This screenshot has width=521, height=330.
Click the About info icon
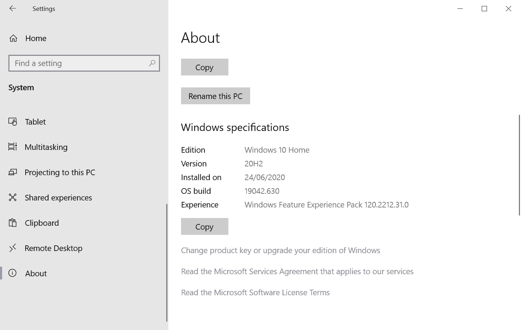[x=13, y=273]
